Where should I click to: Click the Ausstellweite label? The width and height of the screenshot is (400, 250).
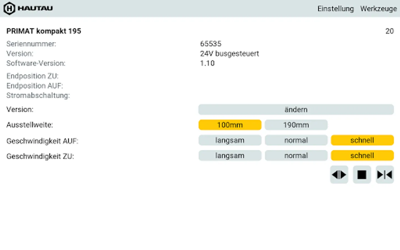tap(29, 125)
